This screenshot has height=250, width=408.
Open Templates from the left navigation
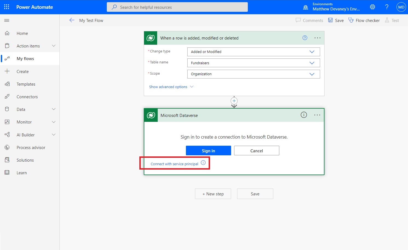tap(26, 84)
